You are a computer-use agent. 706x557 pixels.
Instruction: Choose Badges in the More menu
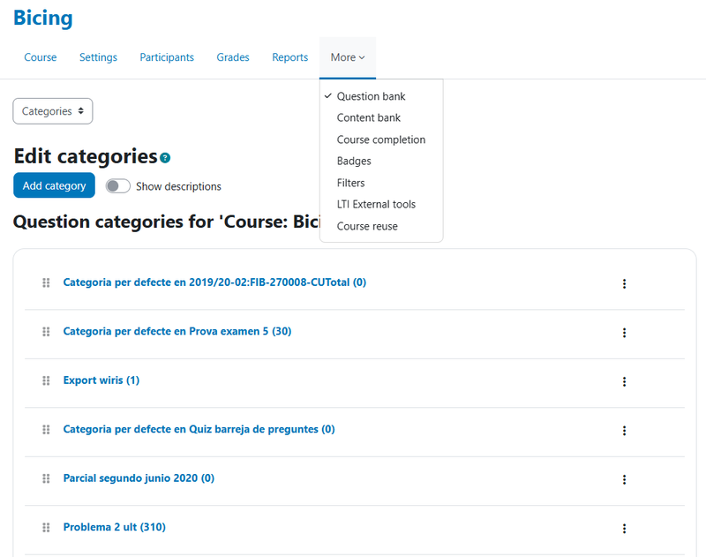pos(353,161)
